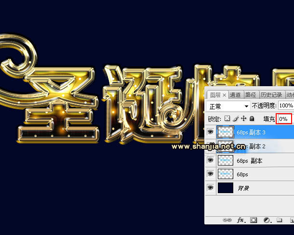Select the 背景 layer name
This screenshot has height=235, width=294.
pos(243,188)
